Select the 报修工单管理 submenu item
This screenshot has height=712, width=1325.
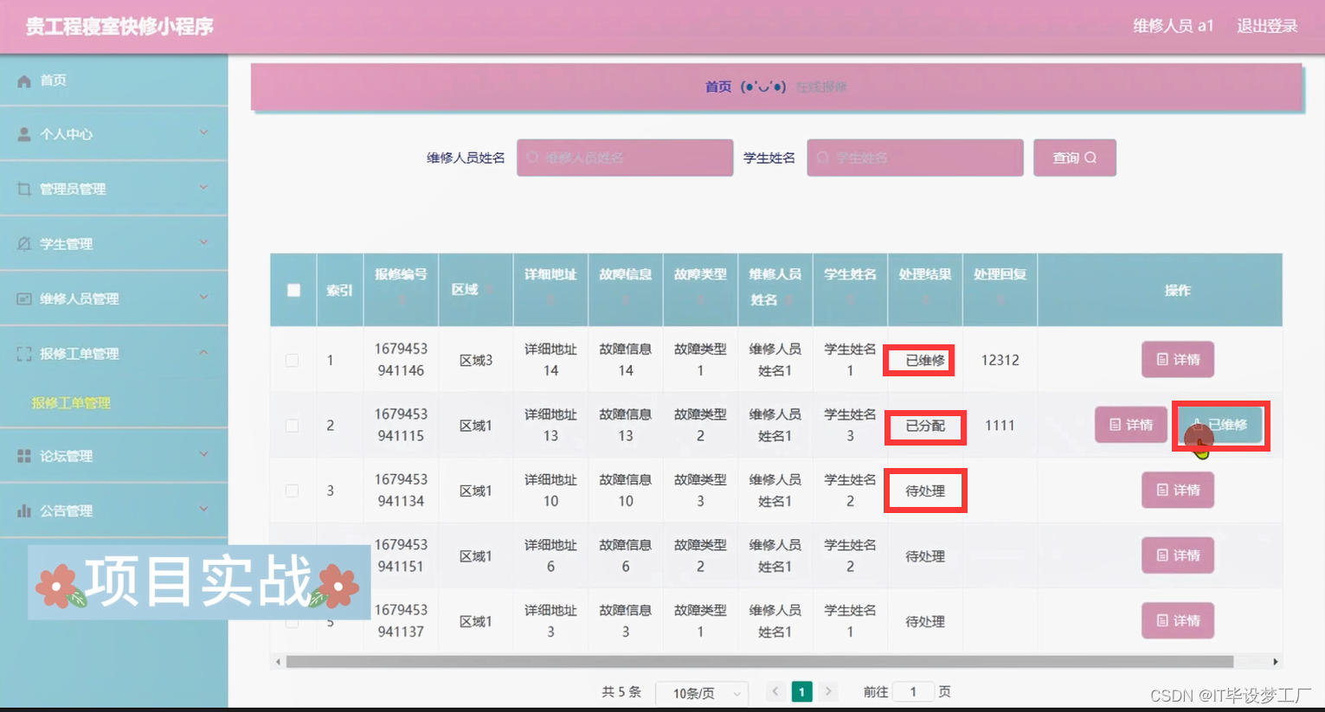coord(71,403)
